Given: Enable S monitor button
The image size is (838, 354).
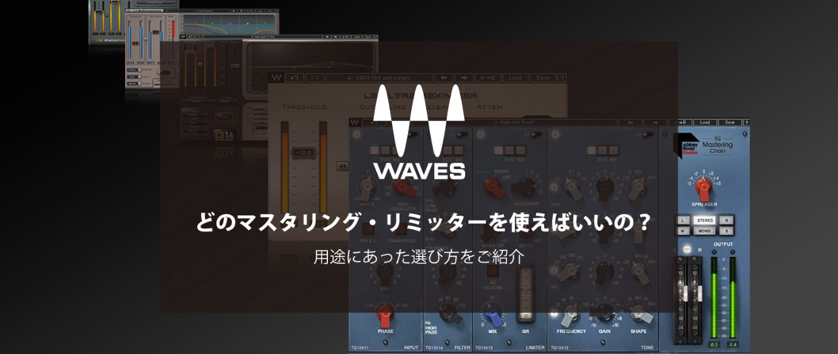Looking at the screenshot, I should click(725, 230).
